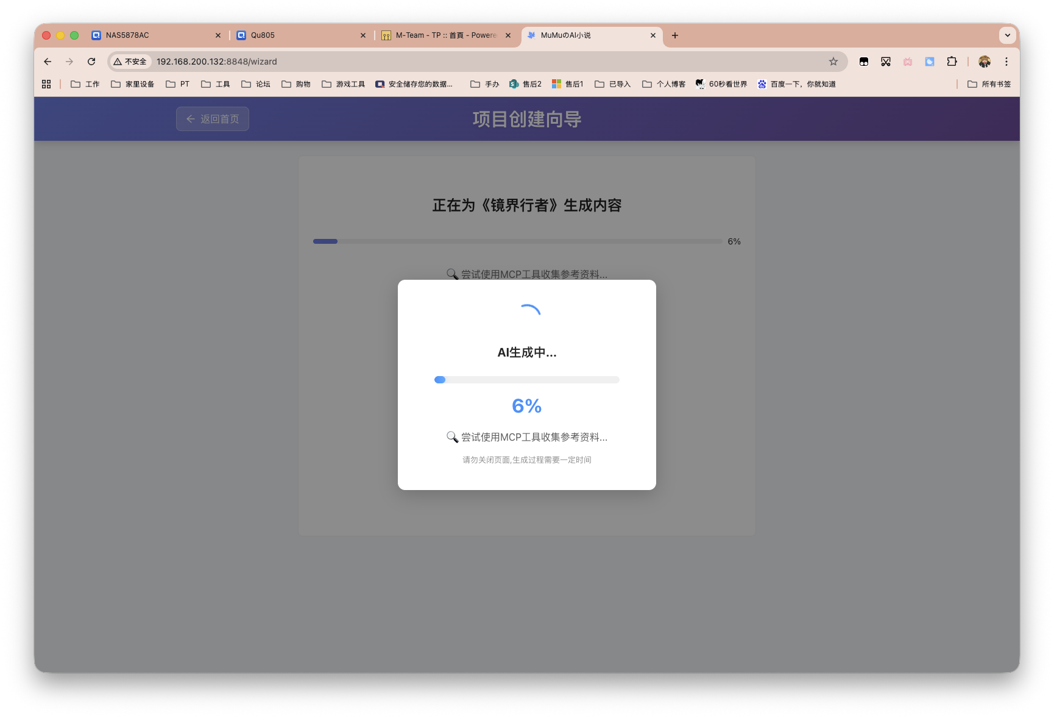The image size is (1054, 718).
Task: Open the pink TV extension icon
Action: pos(908,62)
